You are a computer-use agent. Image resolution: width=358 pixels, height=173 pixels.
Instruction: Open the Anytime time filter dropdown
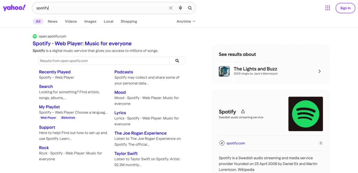[x=186, y=21]
